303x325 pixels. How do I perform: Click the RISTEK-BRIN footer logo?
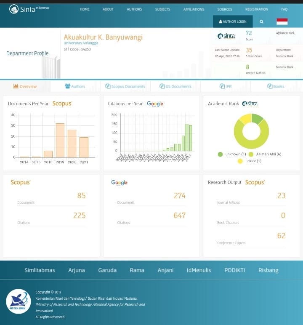[x=18, y=301]
